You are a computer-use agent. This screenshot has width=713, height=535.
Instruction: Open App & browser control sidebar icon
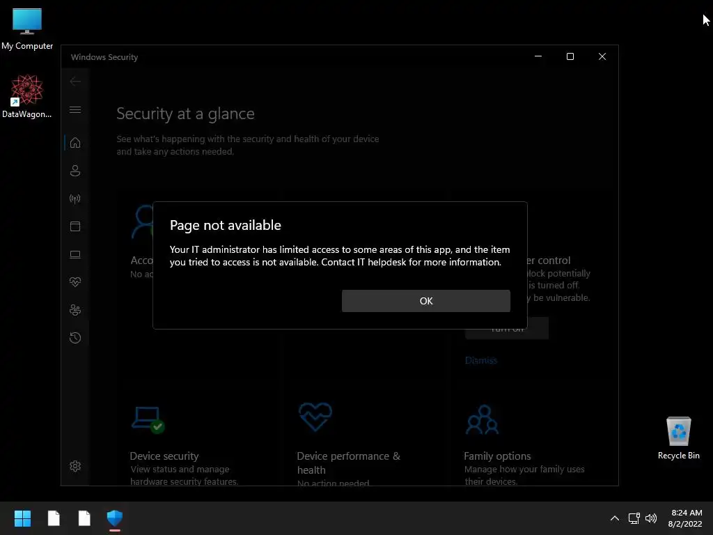(x=75, y=226)
